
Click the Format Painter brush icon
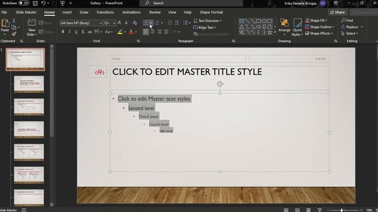coord(14,34)
